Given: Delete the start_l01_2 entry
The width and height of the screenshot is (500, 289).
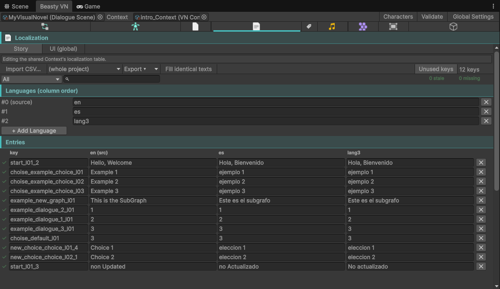Looking at the screenshot, I should (481, 162).
